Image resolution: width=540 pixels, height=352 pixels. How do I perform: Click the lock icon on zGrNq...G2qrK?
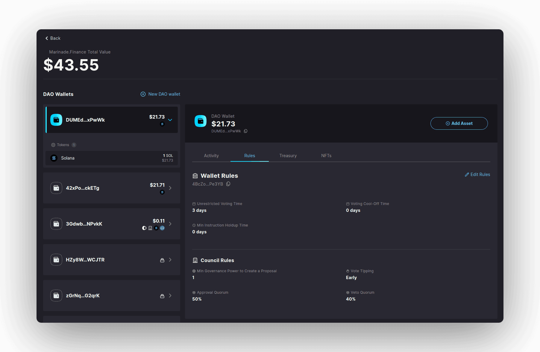pyautogui.click(x=162, y=296)
